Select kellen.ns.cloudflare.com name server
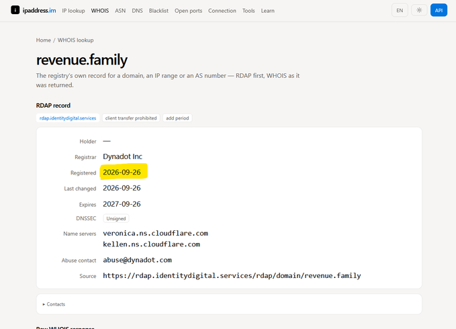This screenshot has width=456, height=329. (152, 244)
